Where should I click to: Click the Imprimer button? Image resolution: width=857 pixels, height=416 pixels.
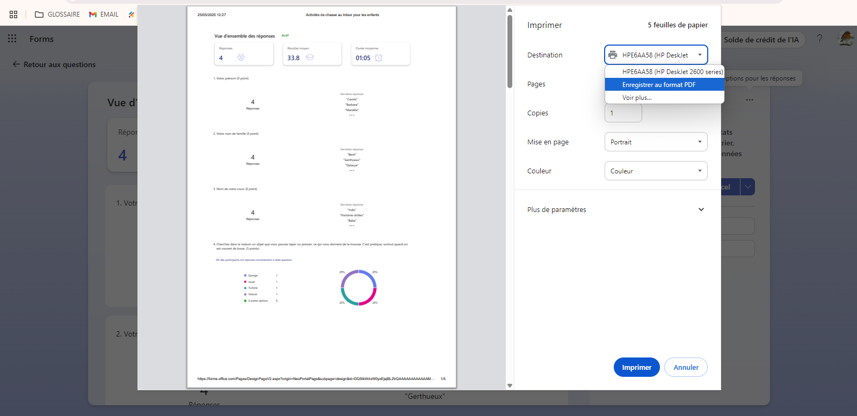coord(636,367)
